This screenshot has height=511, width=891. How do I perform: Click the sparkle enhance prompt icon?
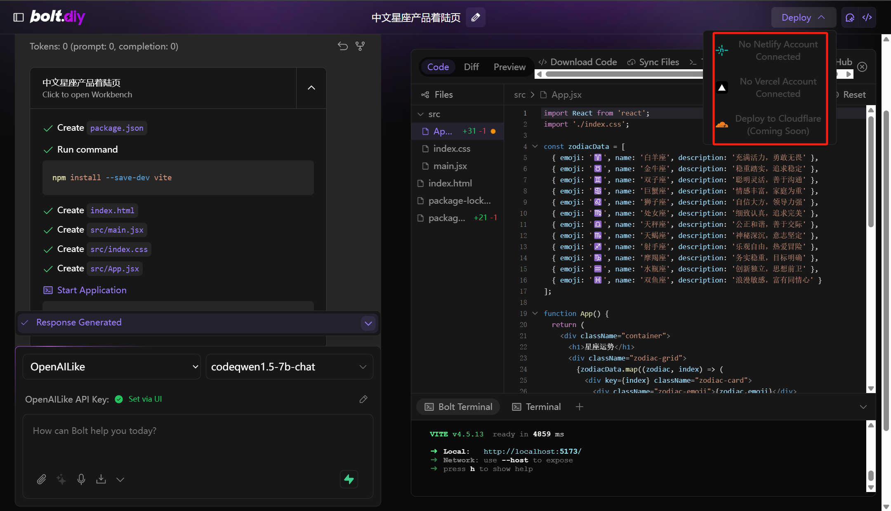click(61, 479)
